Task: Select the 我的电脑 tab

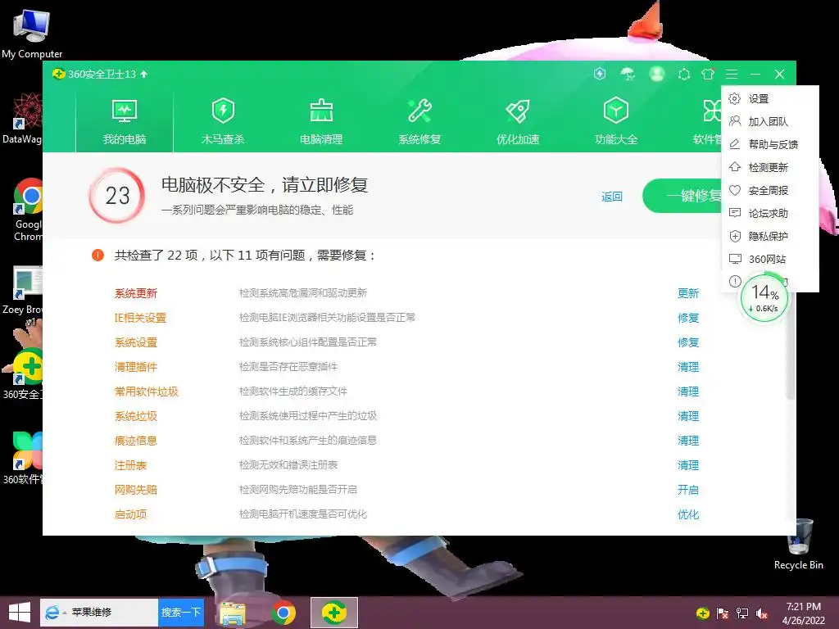Action: pyautogui.click(x=125, y=122)
